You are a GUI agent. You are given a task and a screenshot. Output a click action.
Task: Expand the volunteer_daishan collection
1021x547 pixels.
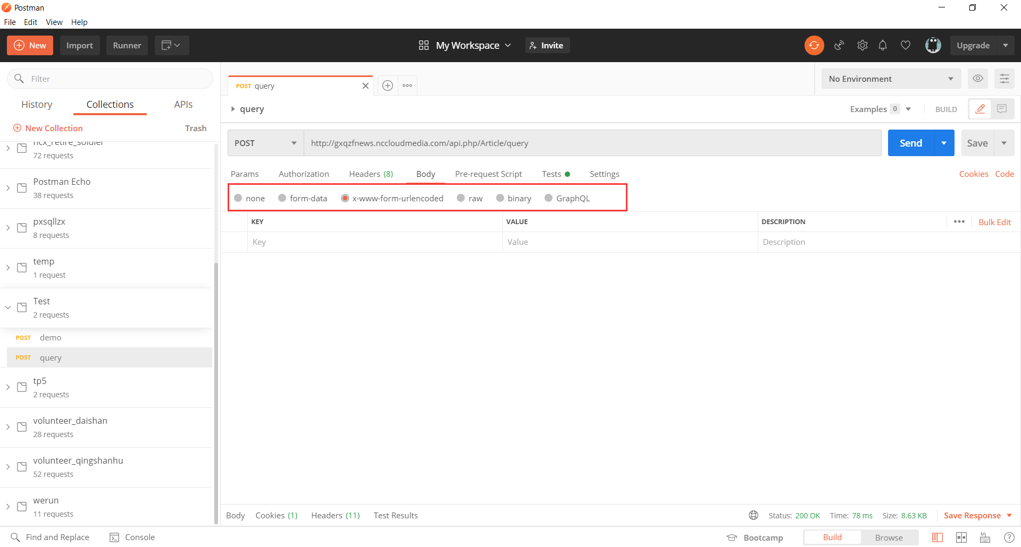(8, 427)
